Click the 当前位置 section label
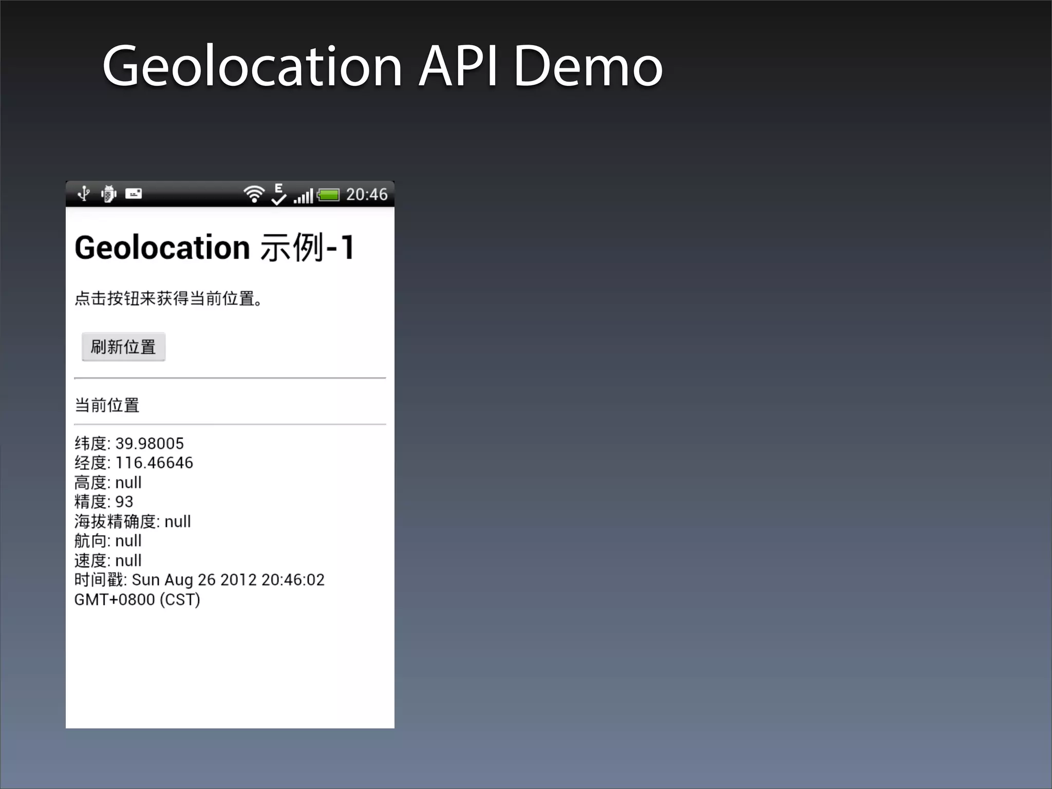Viewport: 1052px width, 789px height. pos(107,405)
